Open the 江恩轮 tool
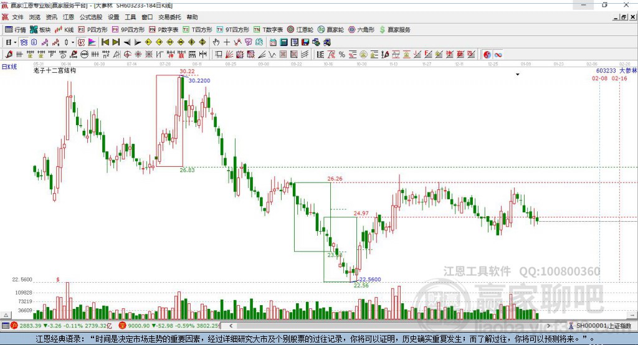638x345 pixels. click(300, 30)
